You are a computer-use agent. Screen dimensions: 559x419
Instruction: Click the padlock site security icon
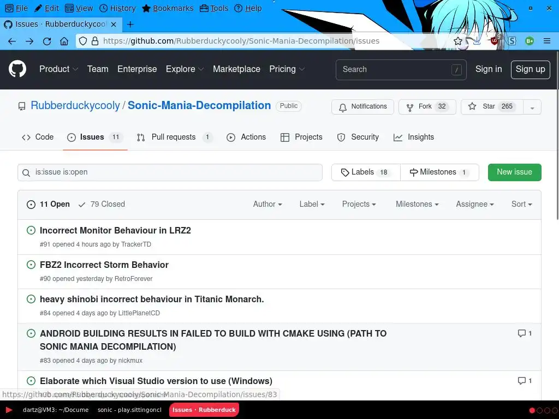pos(95,41)
